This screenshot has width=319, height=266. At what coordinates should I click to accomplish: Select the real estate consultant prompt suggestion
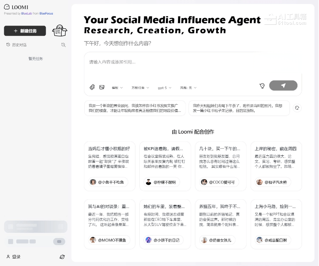pyautogui.click(x=135, y=108)
